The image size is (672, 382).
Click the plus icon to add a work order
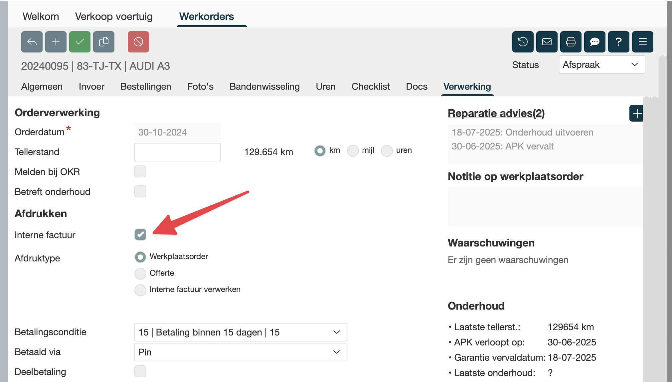56,42
